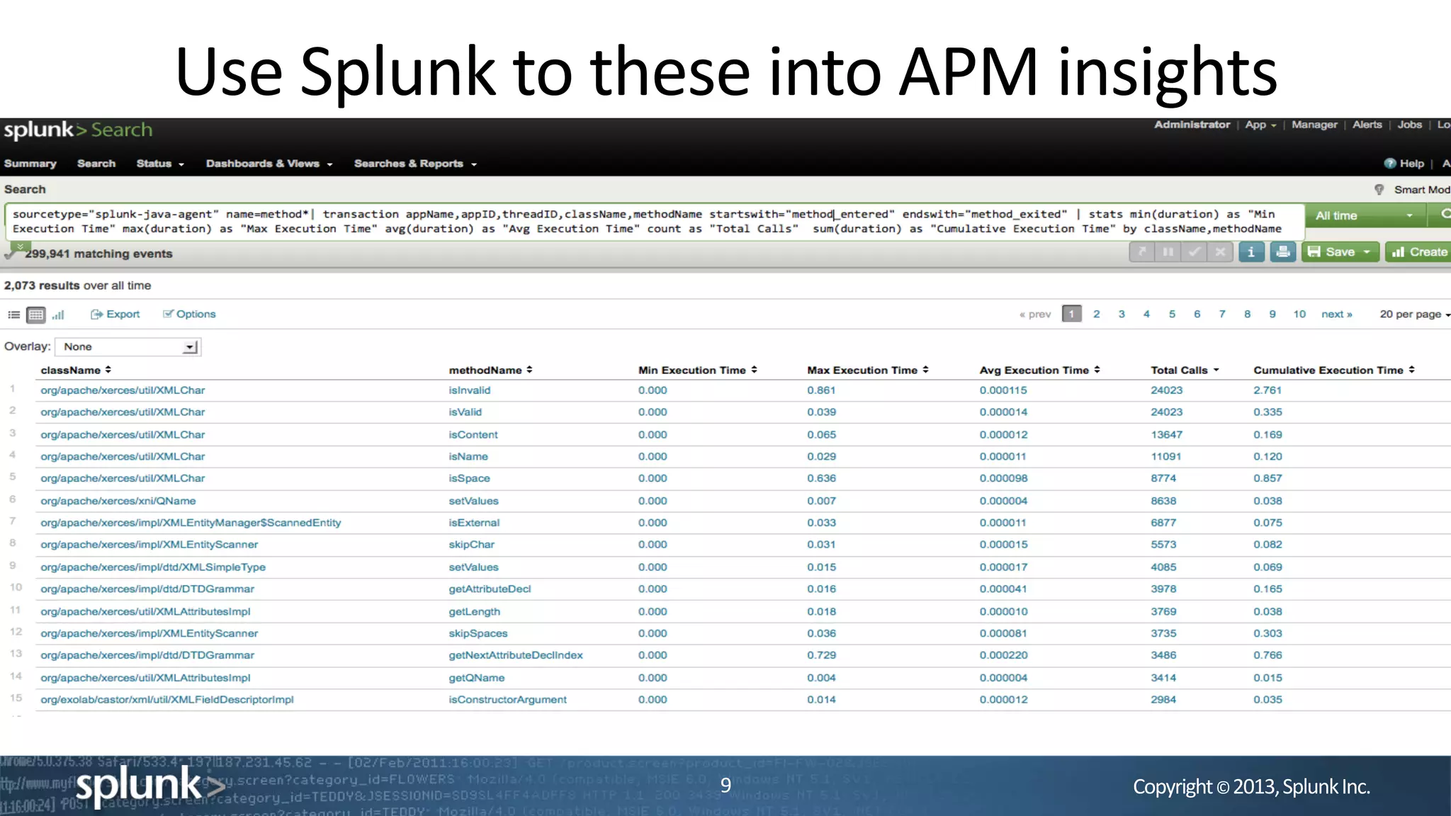Click org/apache/xerces/xni/QName class cell
This screenshot has width=1451, height=816.
point(118,501)
